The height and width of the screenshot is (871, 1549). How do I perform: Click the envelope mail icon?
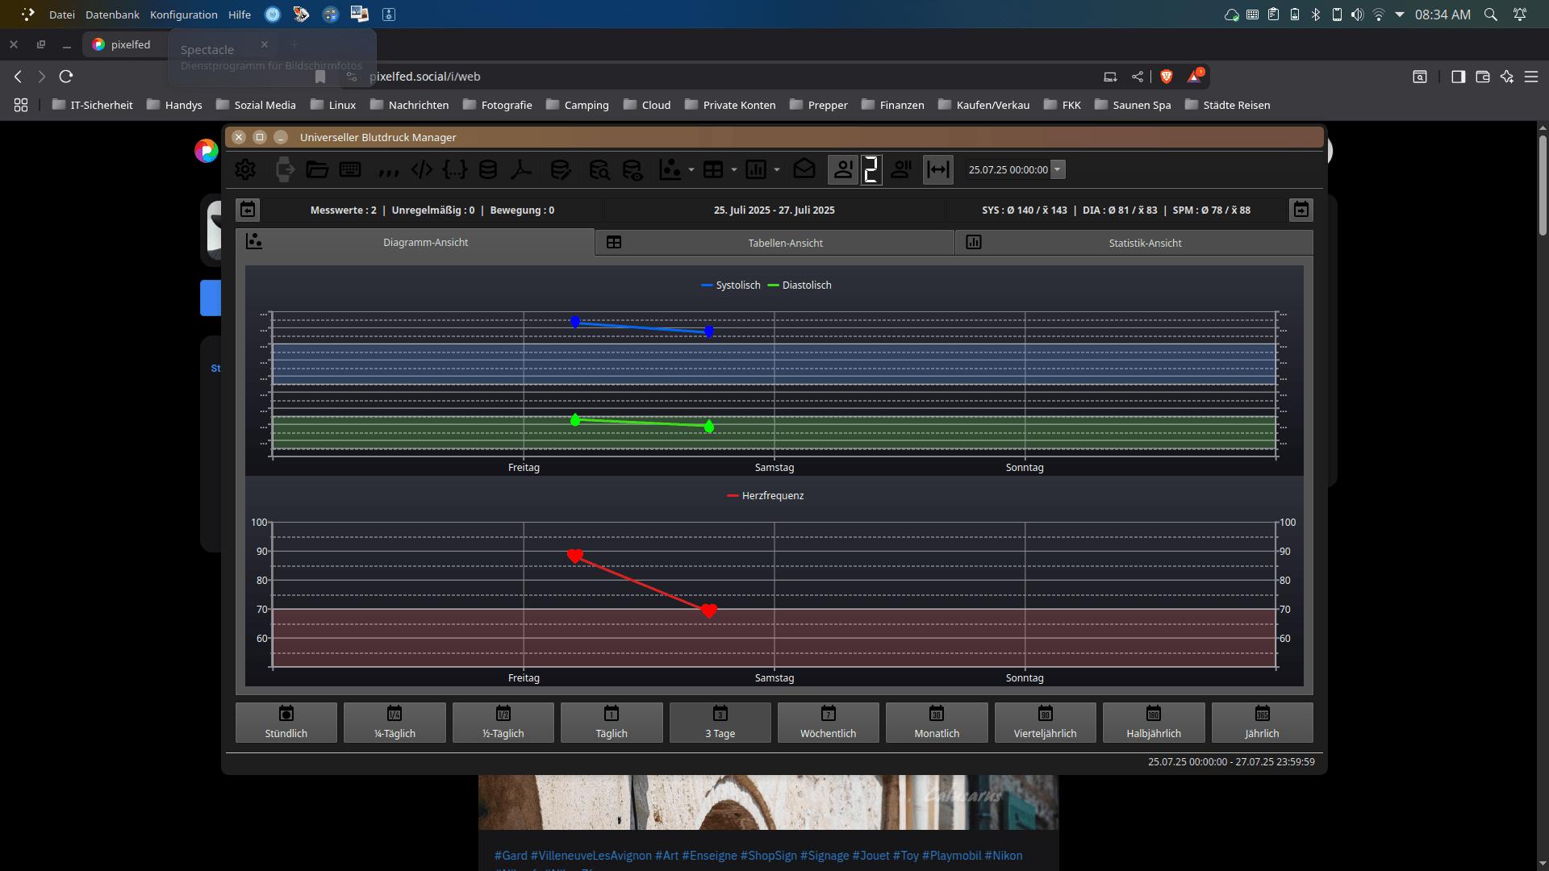[804, 170]
